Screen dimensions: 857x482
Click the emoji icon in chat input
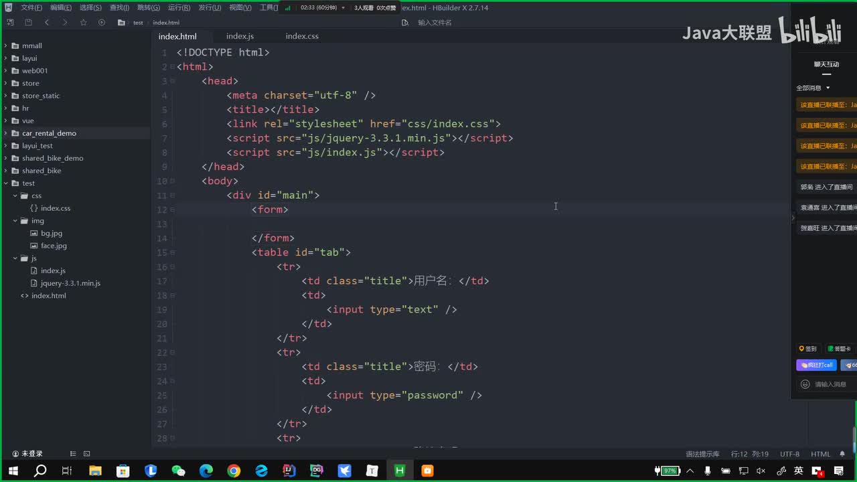click(805, 384)
